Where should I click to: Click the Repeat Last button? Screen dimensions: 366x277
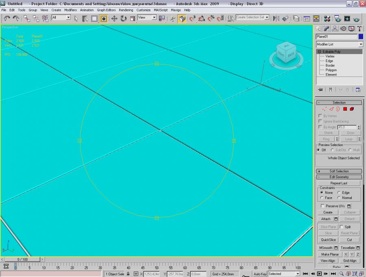coord(339,183)
